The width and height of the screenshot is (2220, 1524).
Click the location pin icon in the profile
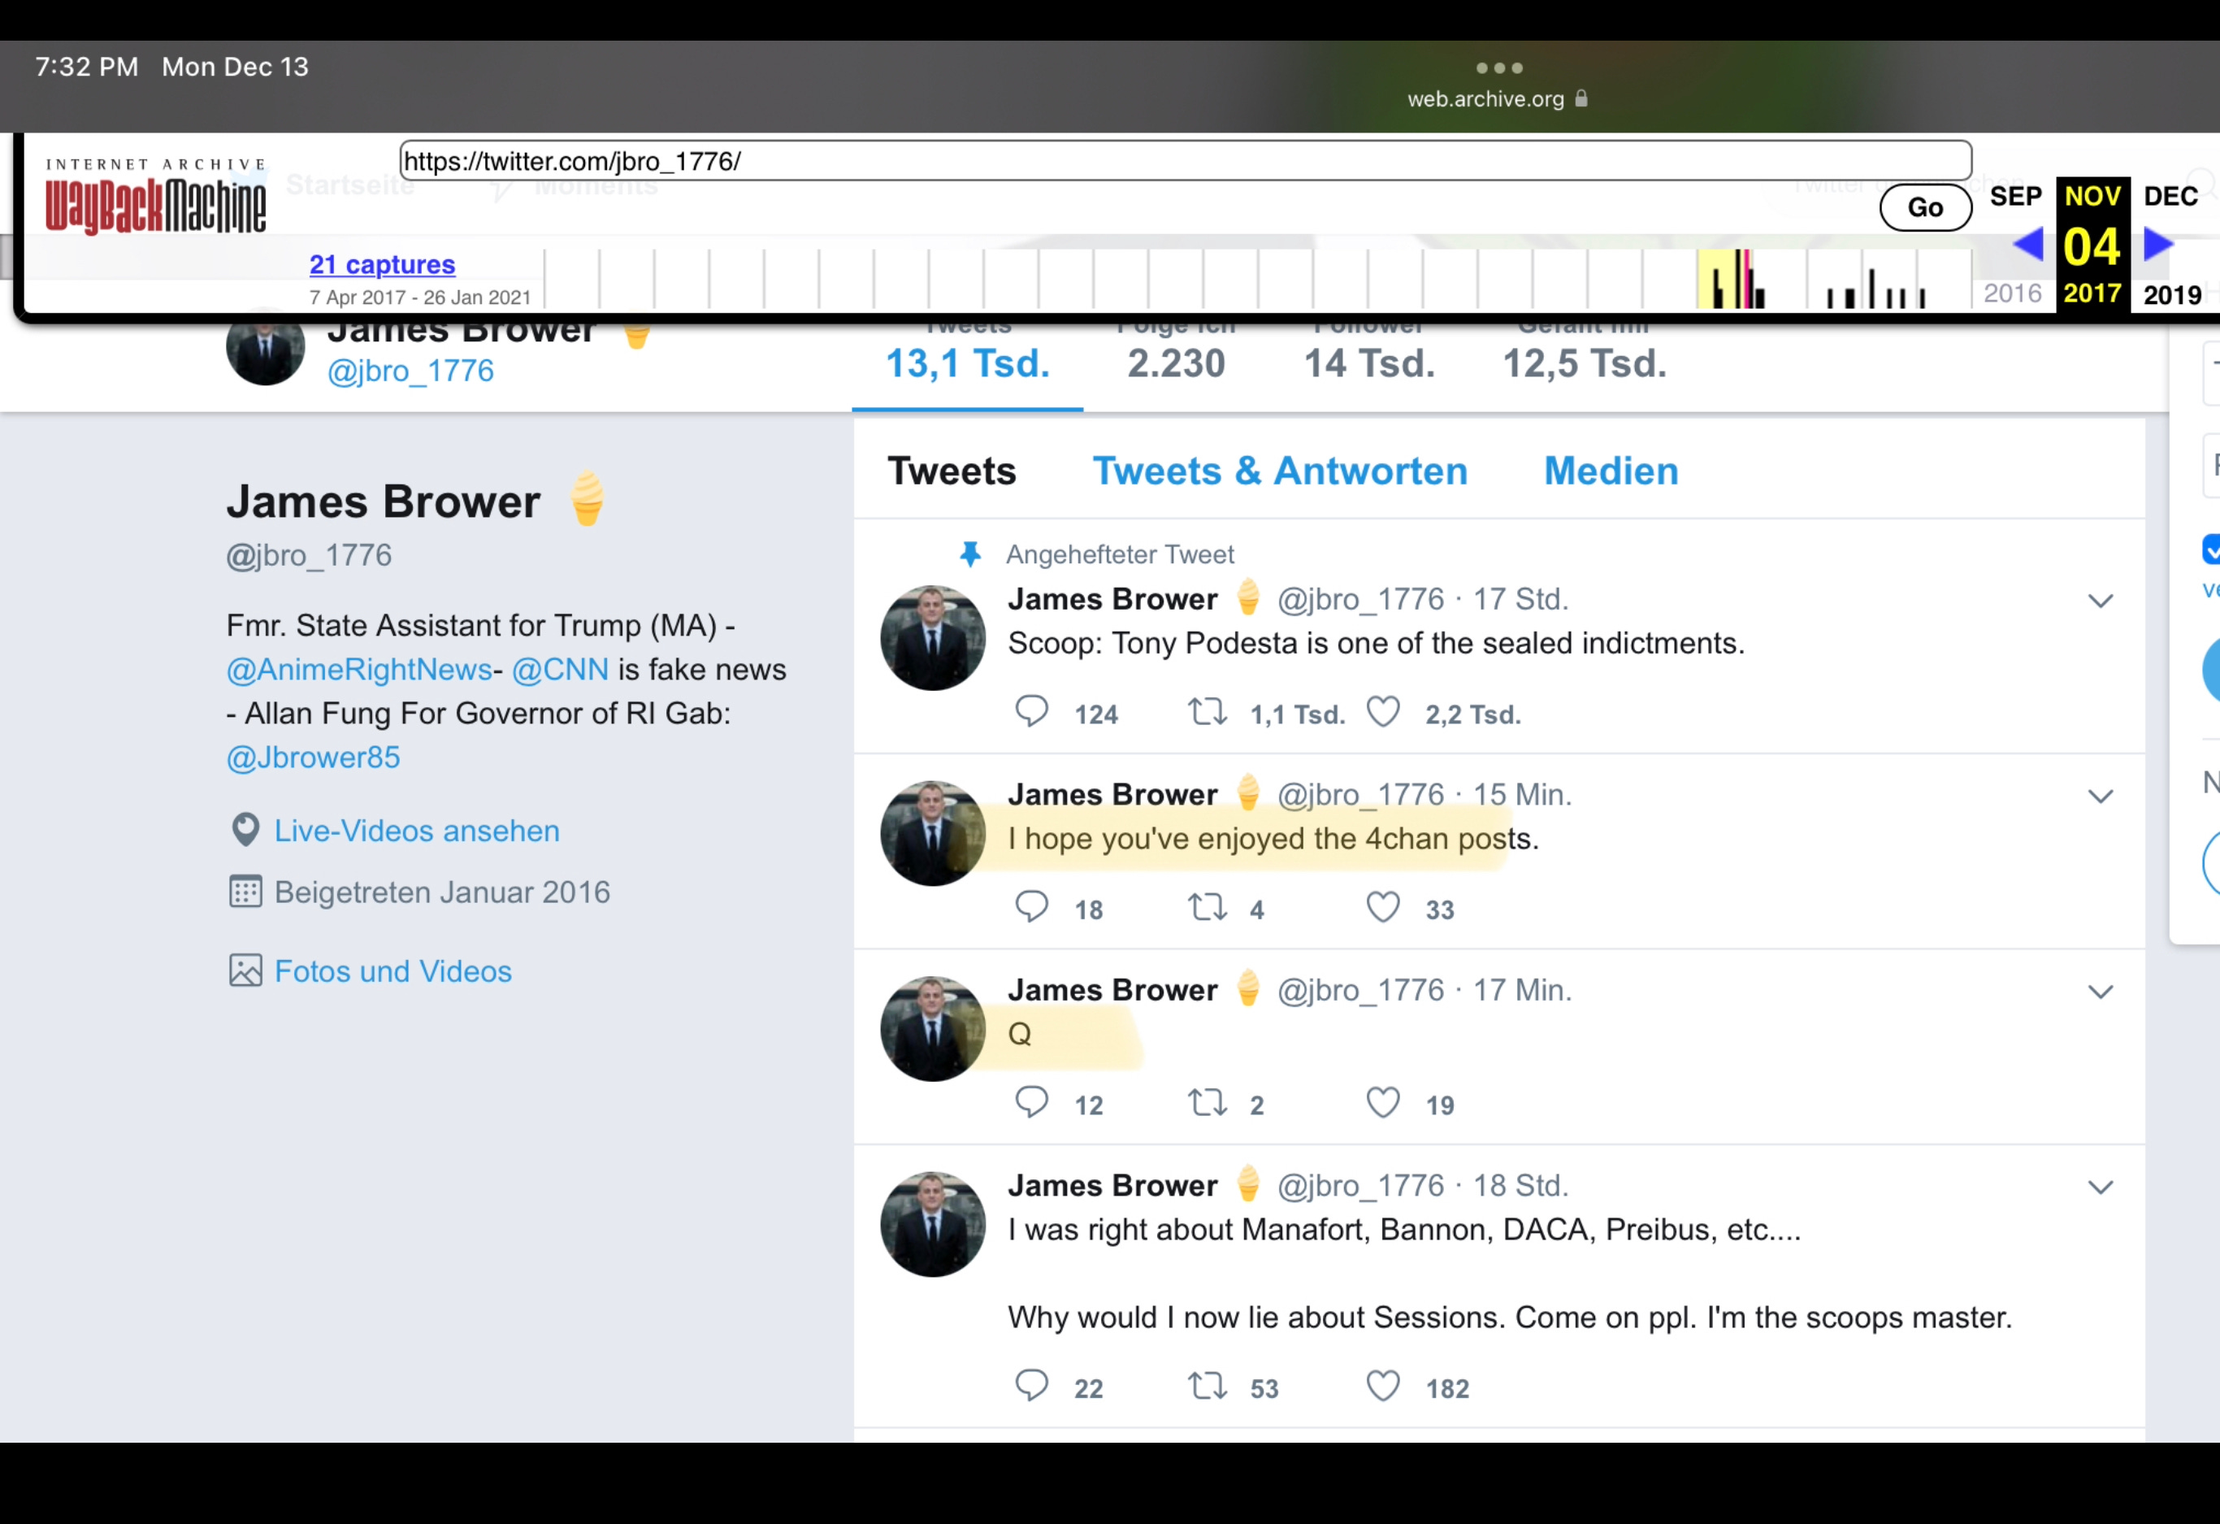coord(245,829)
